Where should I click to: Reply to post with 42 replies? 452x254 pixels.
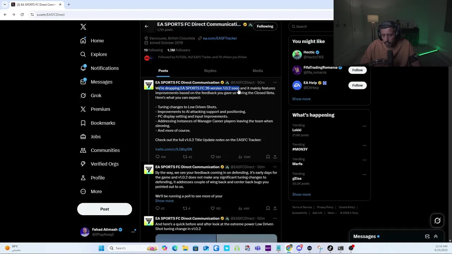160,208
